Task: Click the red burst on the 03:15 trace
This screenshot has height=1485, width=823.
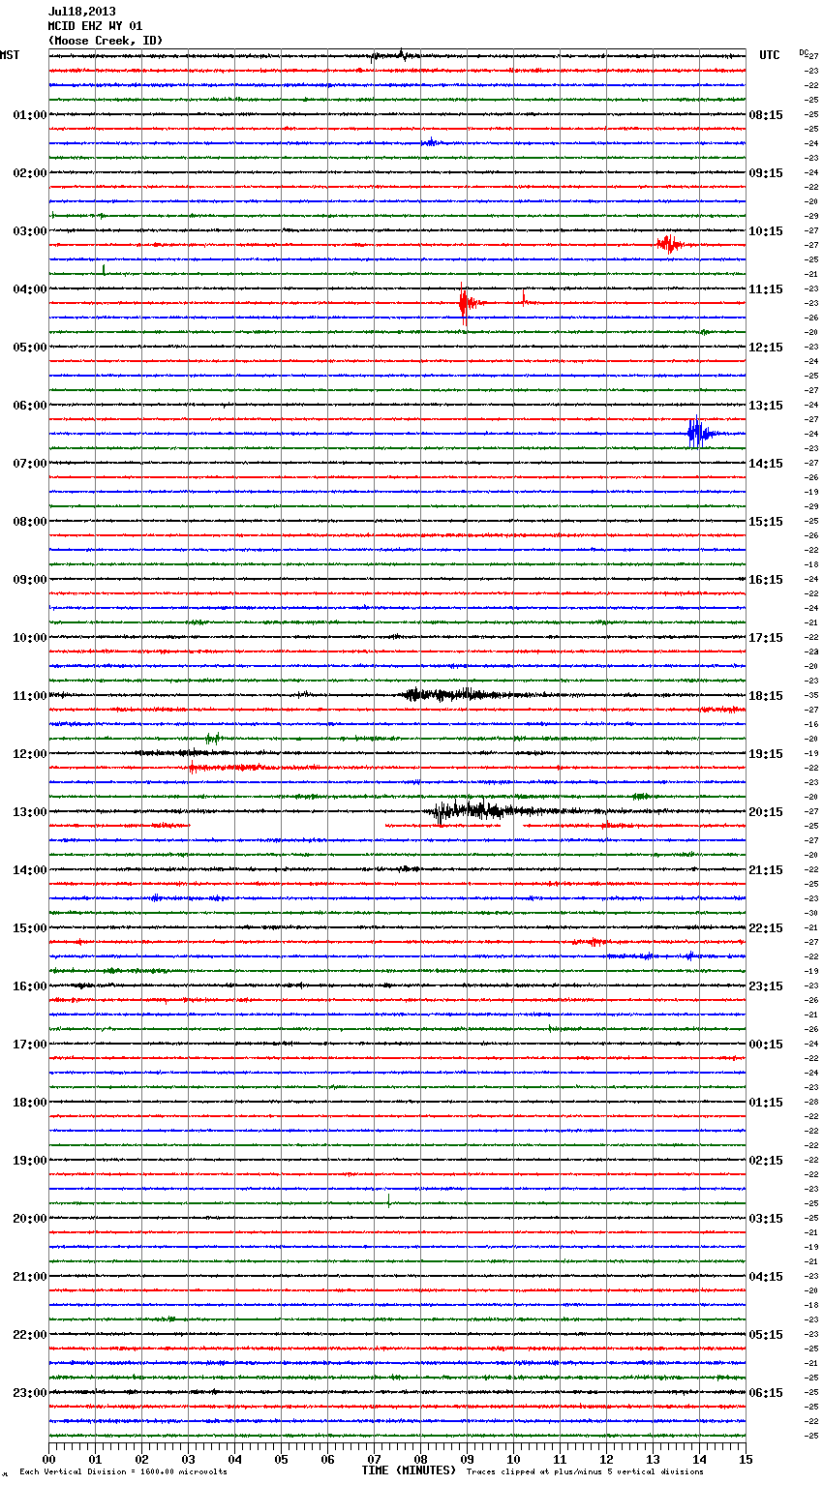Action: [x=670, y=244]
